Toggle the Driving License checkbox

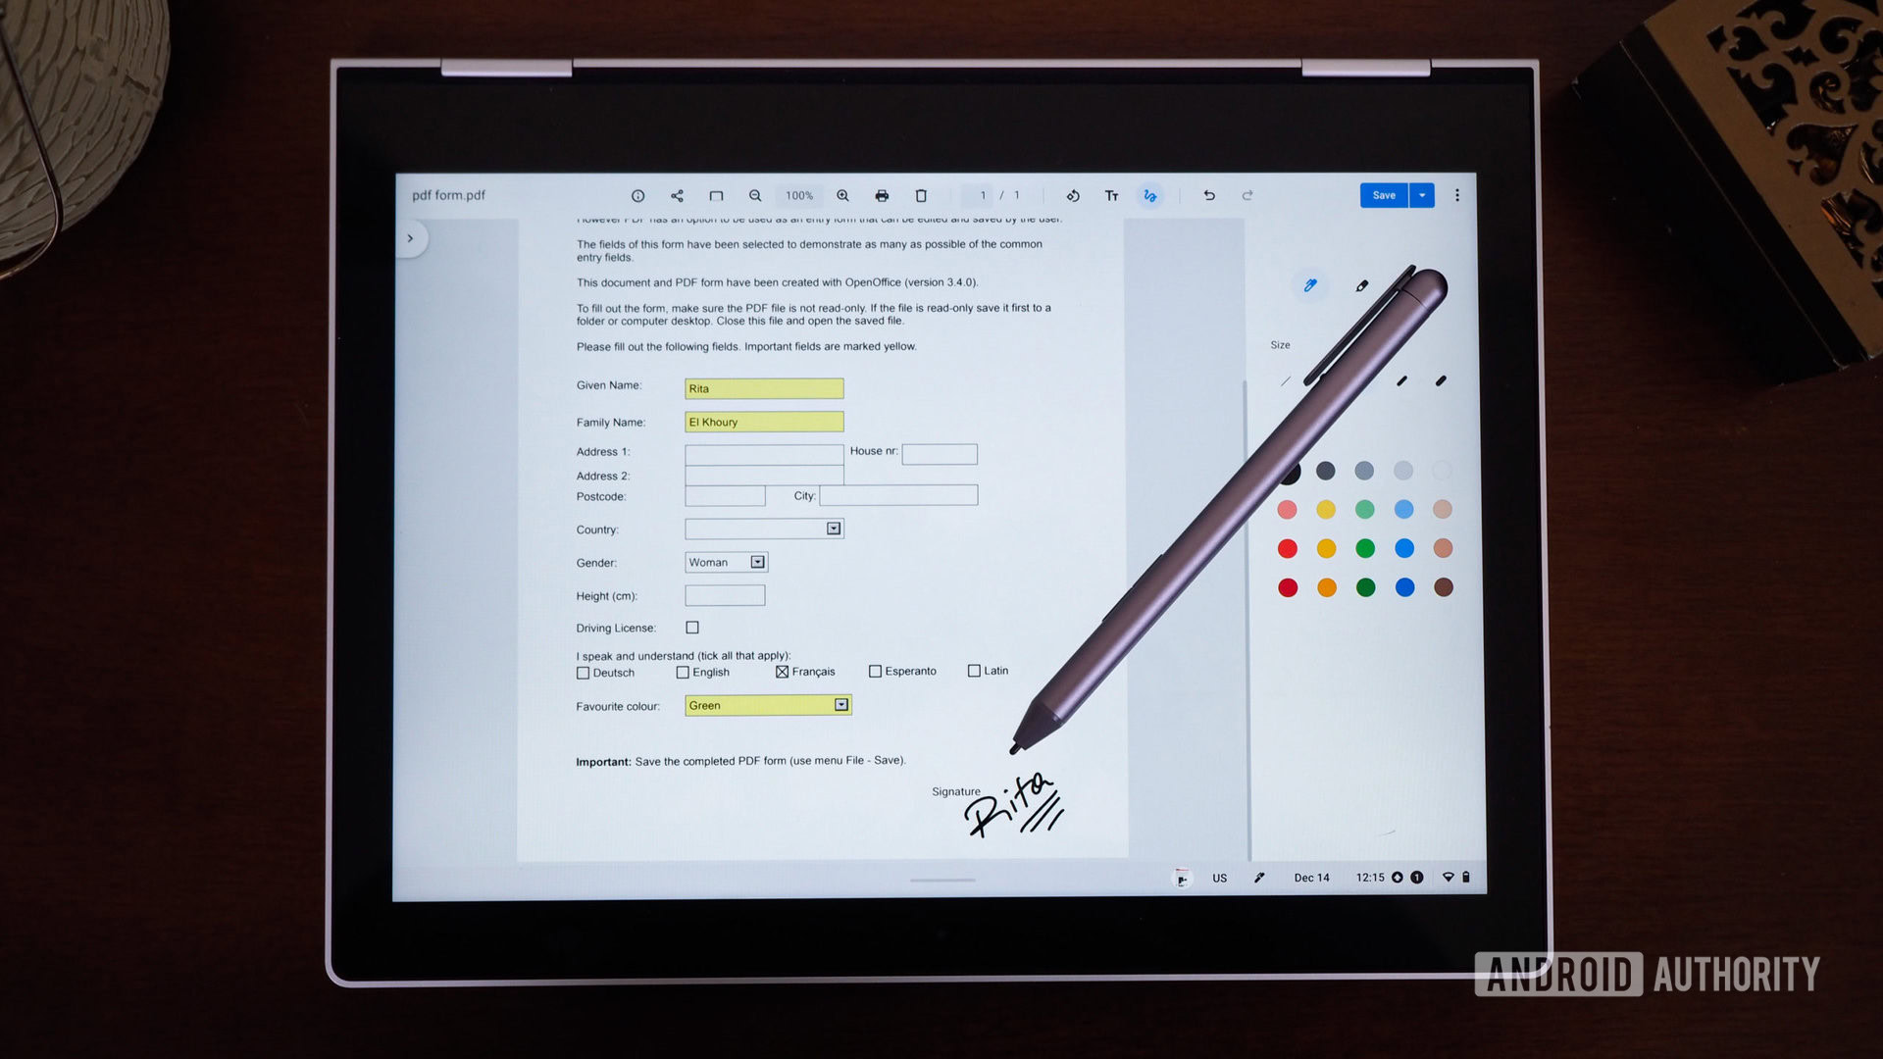point(691,628)
